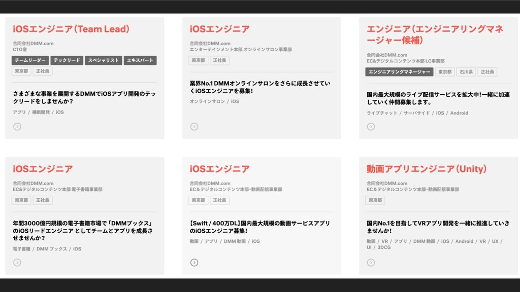520x292 pixels.
Task: Click the '3DCG' keyword
Action: [x=384, y=247]
